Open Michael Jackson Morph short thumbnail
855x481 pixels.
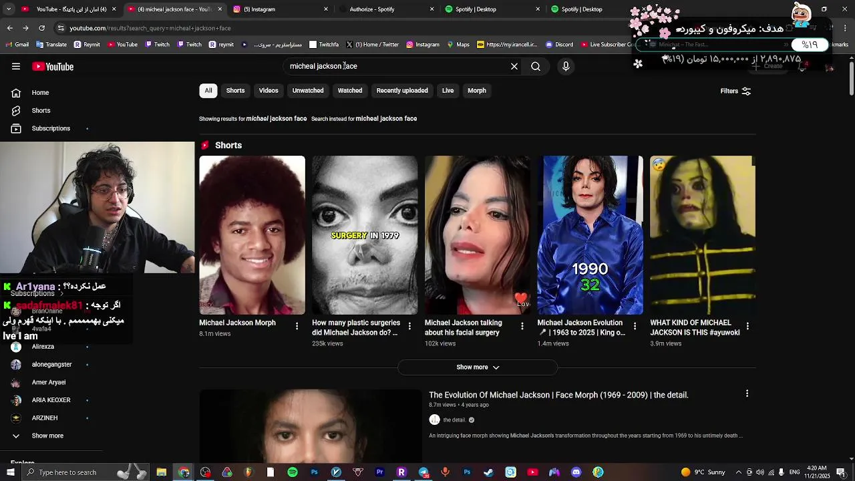[252, 235]
